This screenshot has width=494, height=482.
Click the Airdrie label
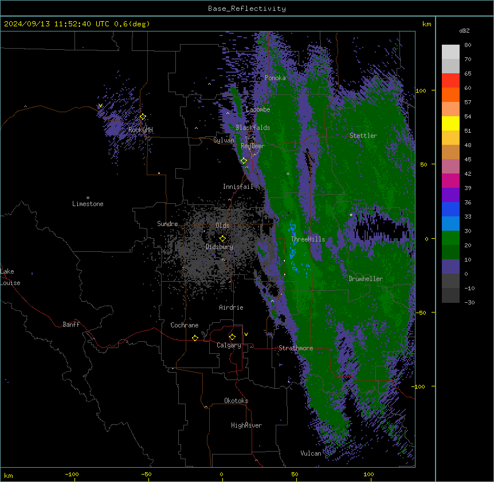pyautogui.click(x=231, y=307)
